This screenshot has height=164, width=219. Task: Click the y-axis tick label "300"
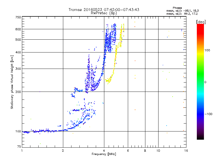click(x=18, y=69)
